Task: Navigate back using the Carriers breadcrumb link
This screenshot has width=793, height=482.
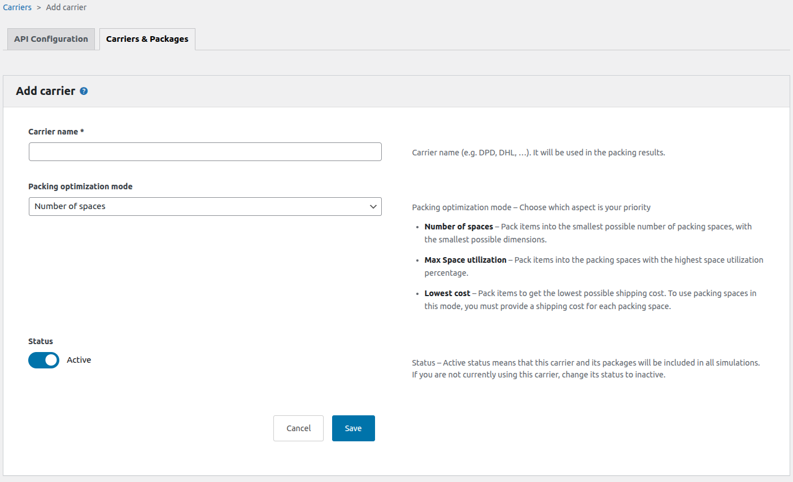Action: click(x=17, y=7)
